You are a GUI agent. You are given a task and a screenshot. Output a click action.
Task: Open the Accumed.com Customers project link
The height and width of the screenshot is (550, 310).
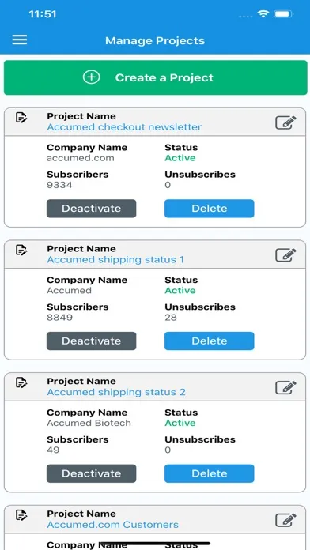coord(113,525)
